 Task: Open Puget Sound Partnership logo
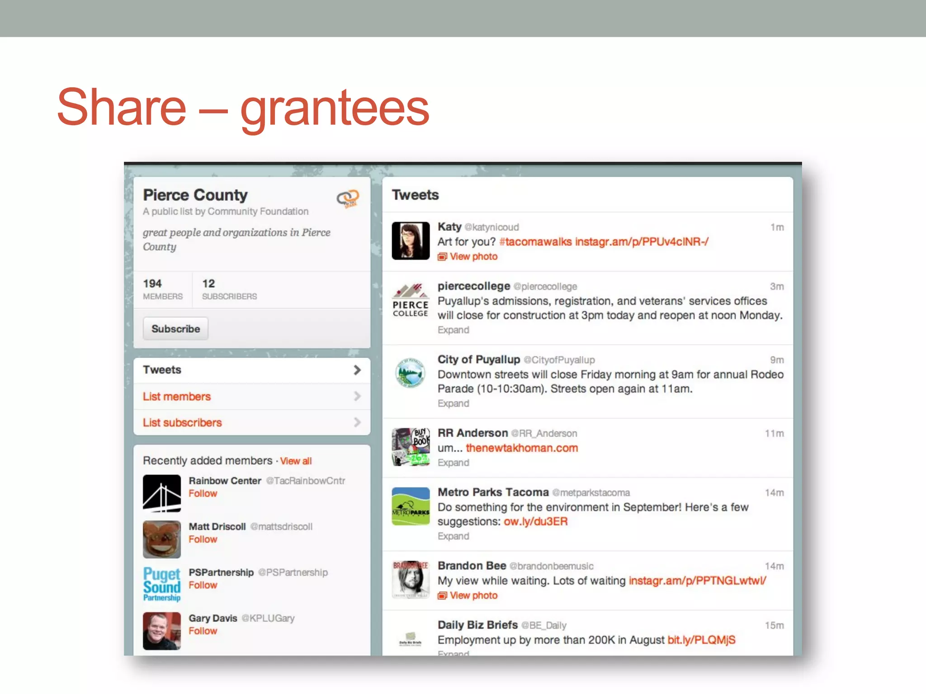pyautogui.click(x=162, y=585)
